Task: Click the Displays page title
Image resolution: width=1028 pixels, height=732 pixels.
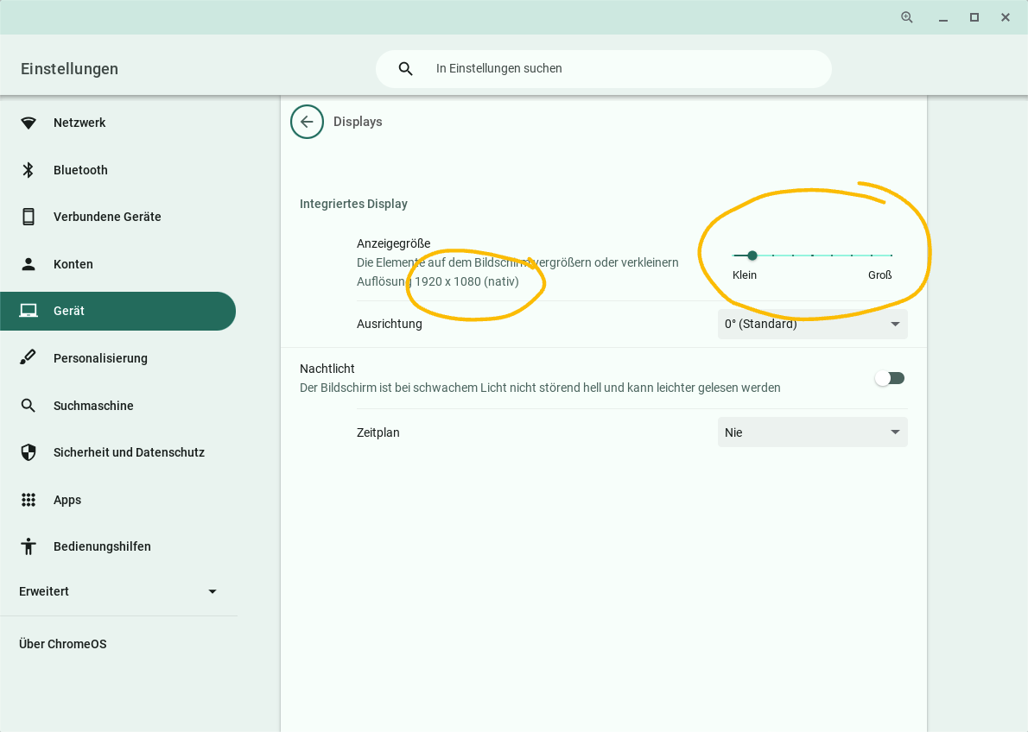Action: pos(358,122)
